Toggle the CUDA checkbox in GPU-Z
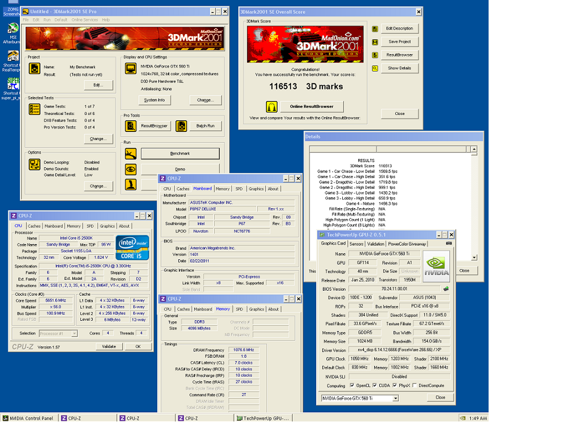This screenshot has width=574, height=430. (x=375, y=386)
